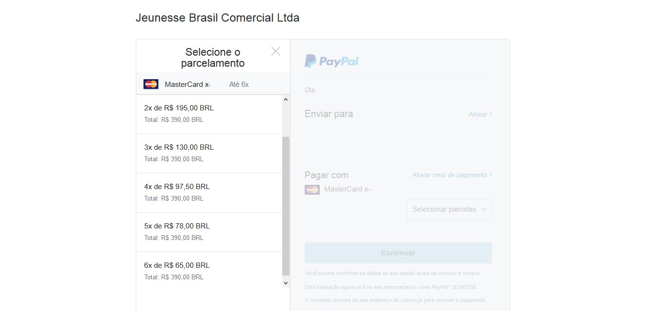
Task: Pick 6x de R$ 65,00 installment
Action: pos(209,271)
